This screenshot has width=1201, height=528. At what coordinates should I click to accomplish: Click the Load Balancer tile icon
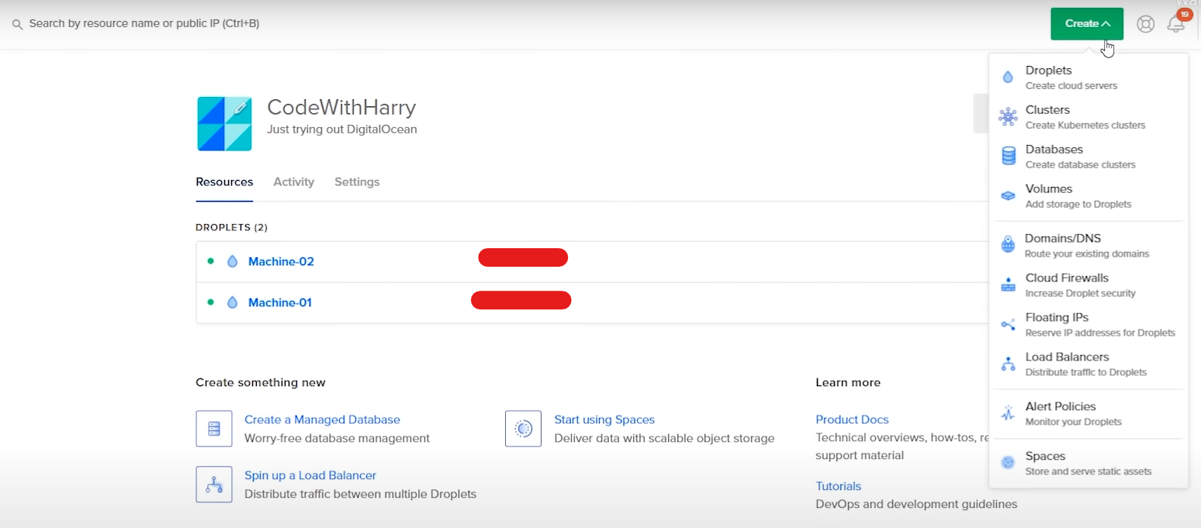[214, 485]
